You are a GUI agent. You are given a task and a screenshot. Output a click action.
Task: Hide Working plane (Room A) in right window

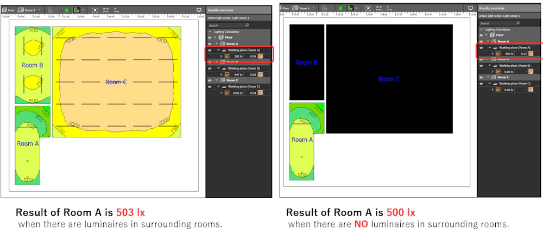point(481,48)
